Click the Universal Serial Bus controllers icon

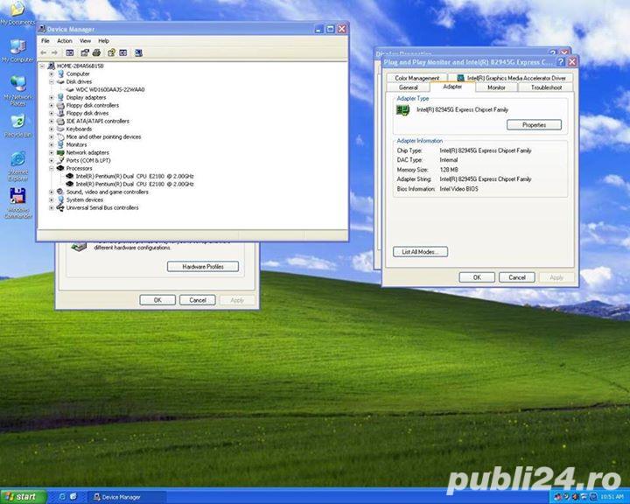60,207
